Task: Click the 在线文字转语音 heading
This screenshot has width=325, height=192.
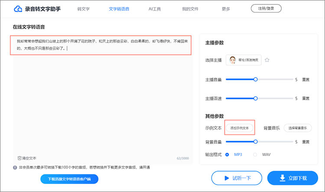Action: pos(29,27)
